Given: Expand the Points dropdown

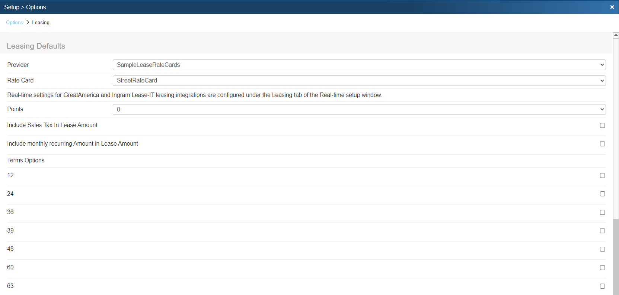Looking at the screenshot, I should [x=359, y=109].
